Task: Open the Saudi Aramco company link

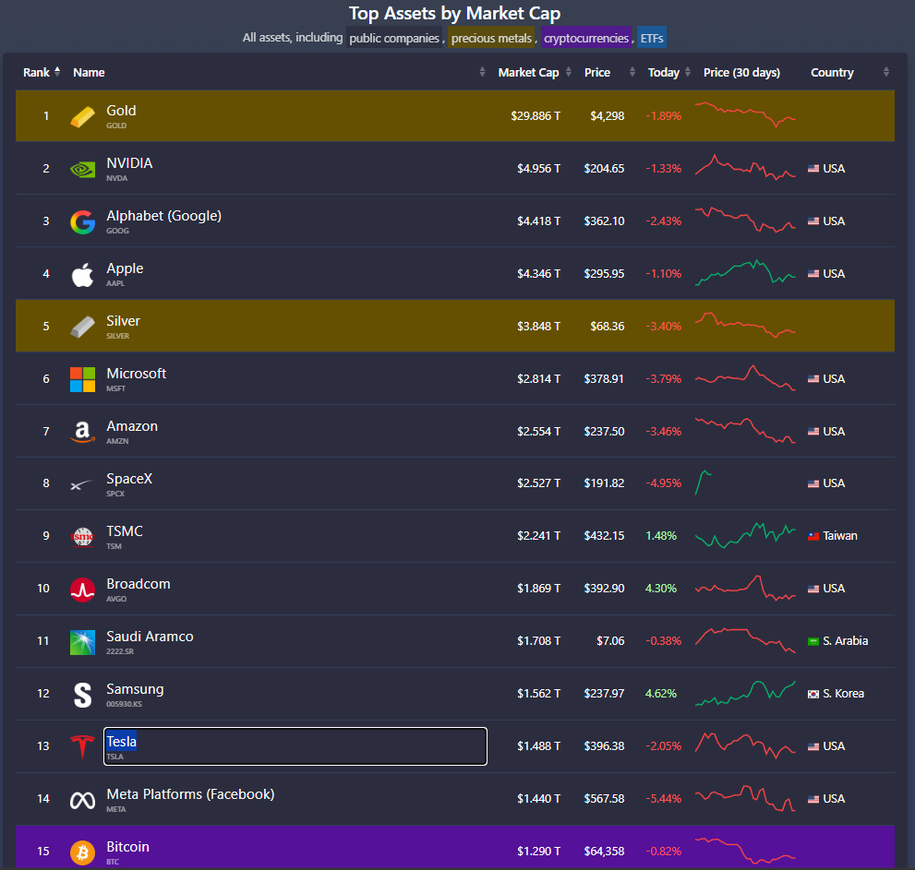Action: [150, 637]
